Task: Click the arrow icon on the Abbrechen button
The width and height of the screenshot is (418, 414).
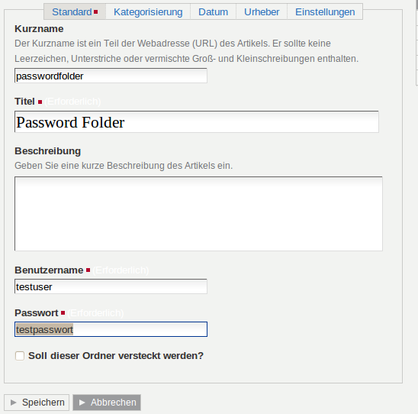Action: pyautogui.click(x=82, y=403)
